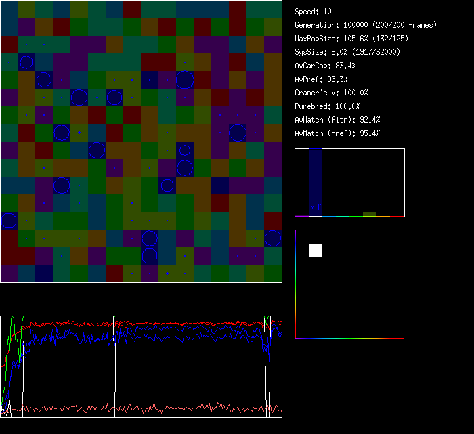Click the SysSize 6.0% statistic
474x434 pixels.
347,52
